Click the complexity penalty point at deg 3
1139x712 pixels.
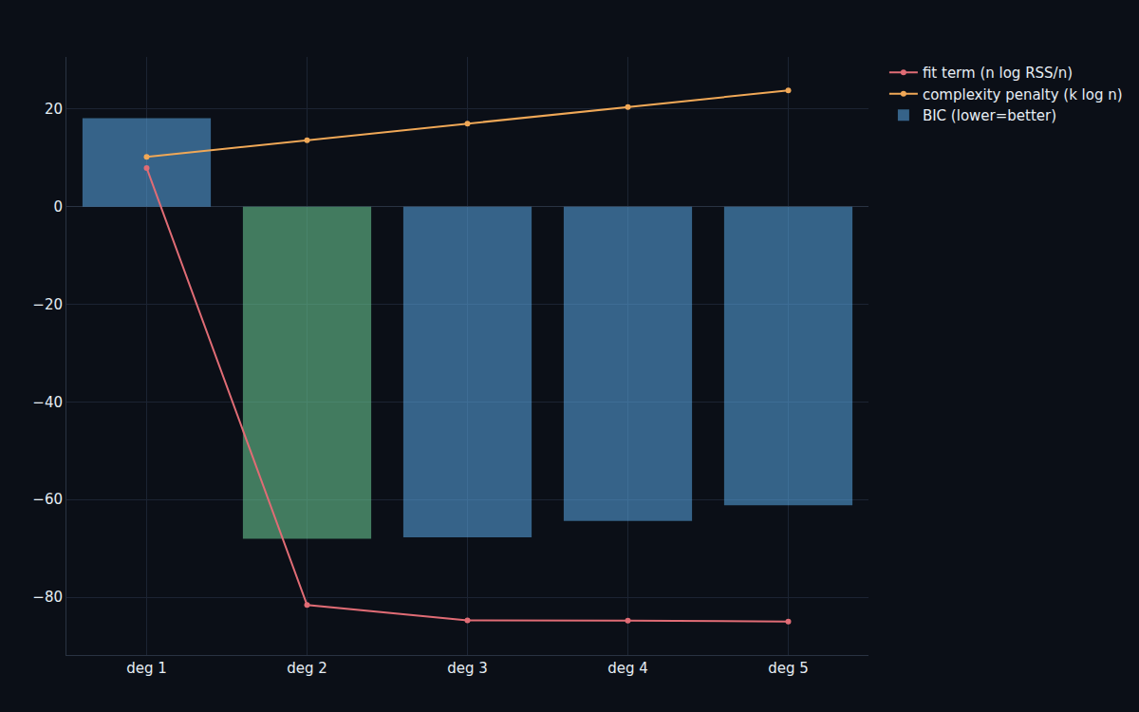pyautogui.click(x=467, y=123)
